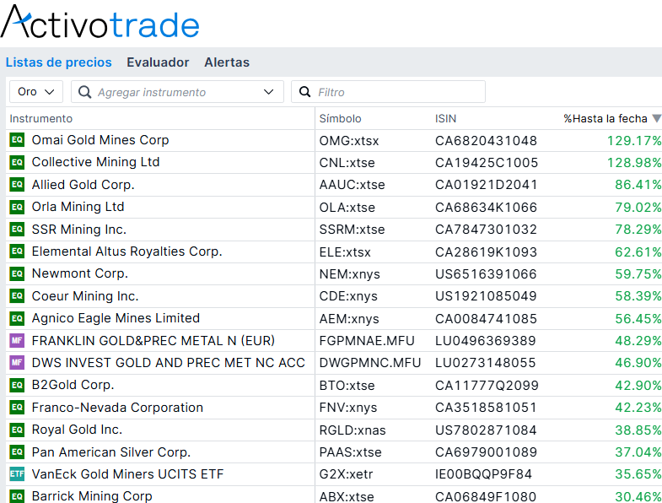This screenshot has height=503, width=662.
Task: Open the Evaluador tab
Action: 158,62
